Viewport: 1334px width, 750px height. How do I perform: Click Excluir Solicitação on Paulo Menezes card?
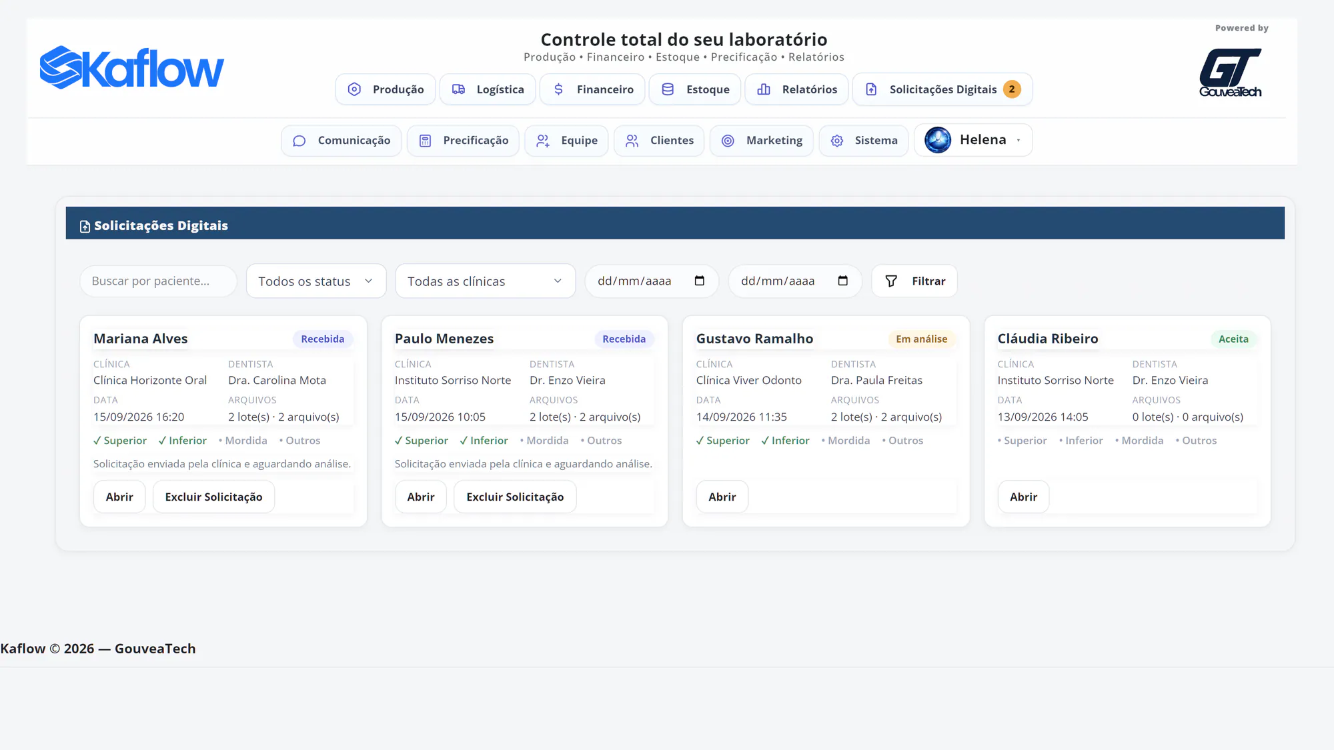point(515,497)
